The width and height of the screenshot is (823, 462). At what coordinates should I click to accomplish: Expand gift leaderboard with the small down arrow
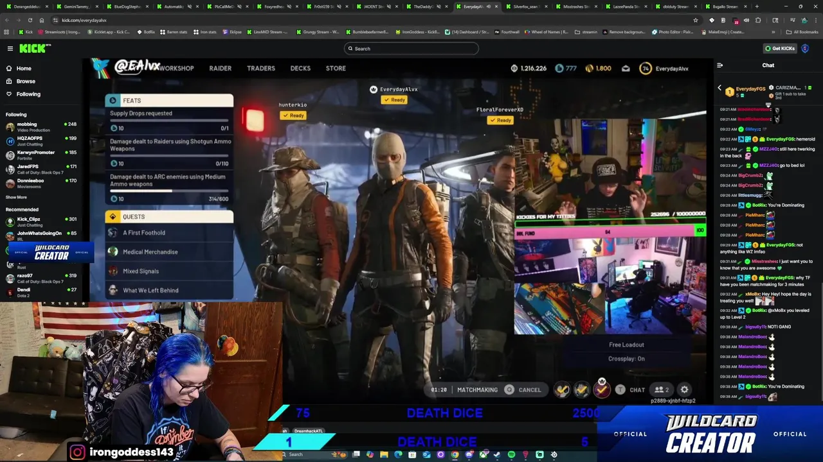tap(768, 104)
